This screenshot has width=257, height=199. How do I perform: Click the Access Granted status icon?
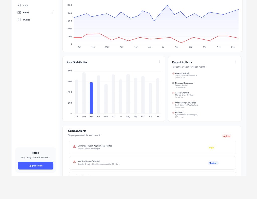(x=173, y=93)
